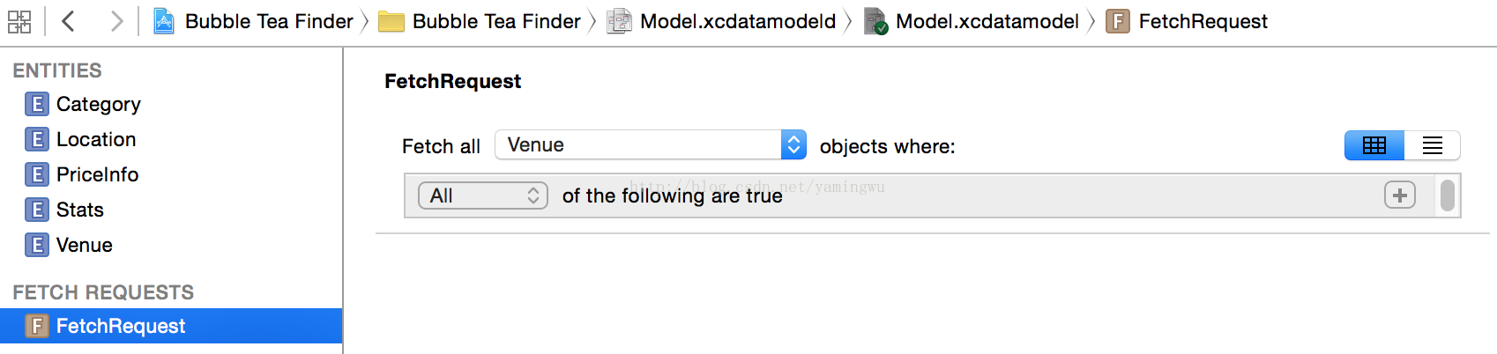The image size is (1497, 354).
Task: Add a predicate with the plus button
Action: click(x=1399, y=195)
